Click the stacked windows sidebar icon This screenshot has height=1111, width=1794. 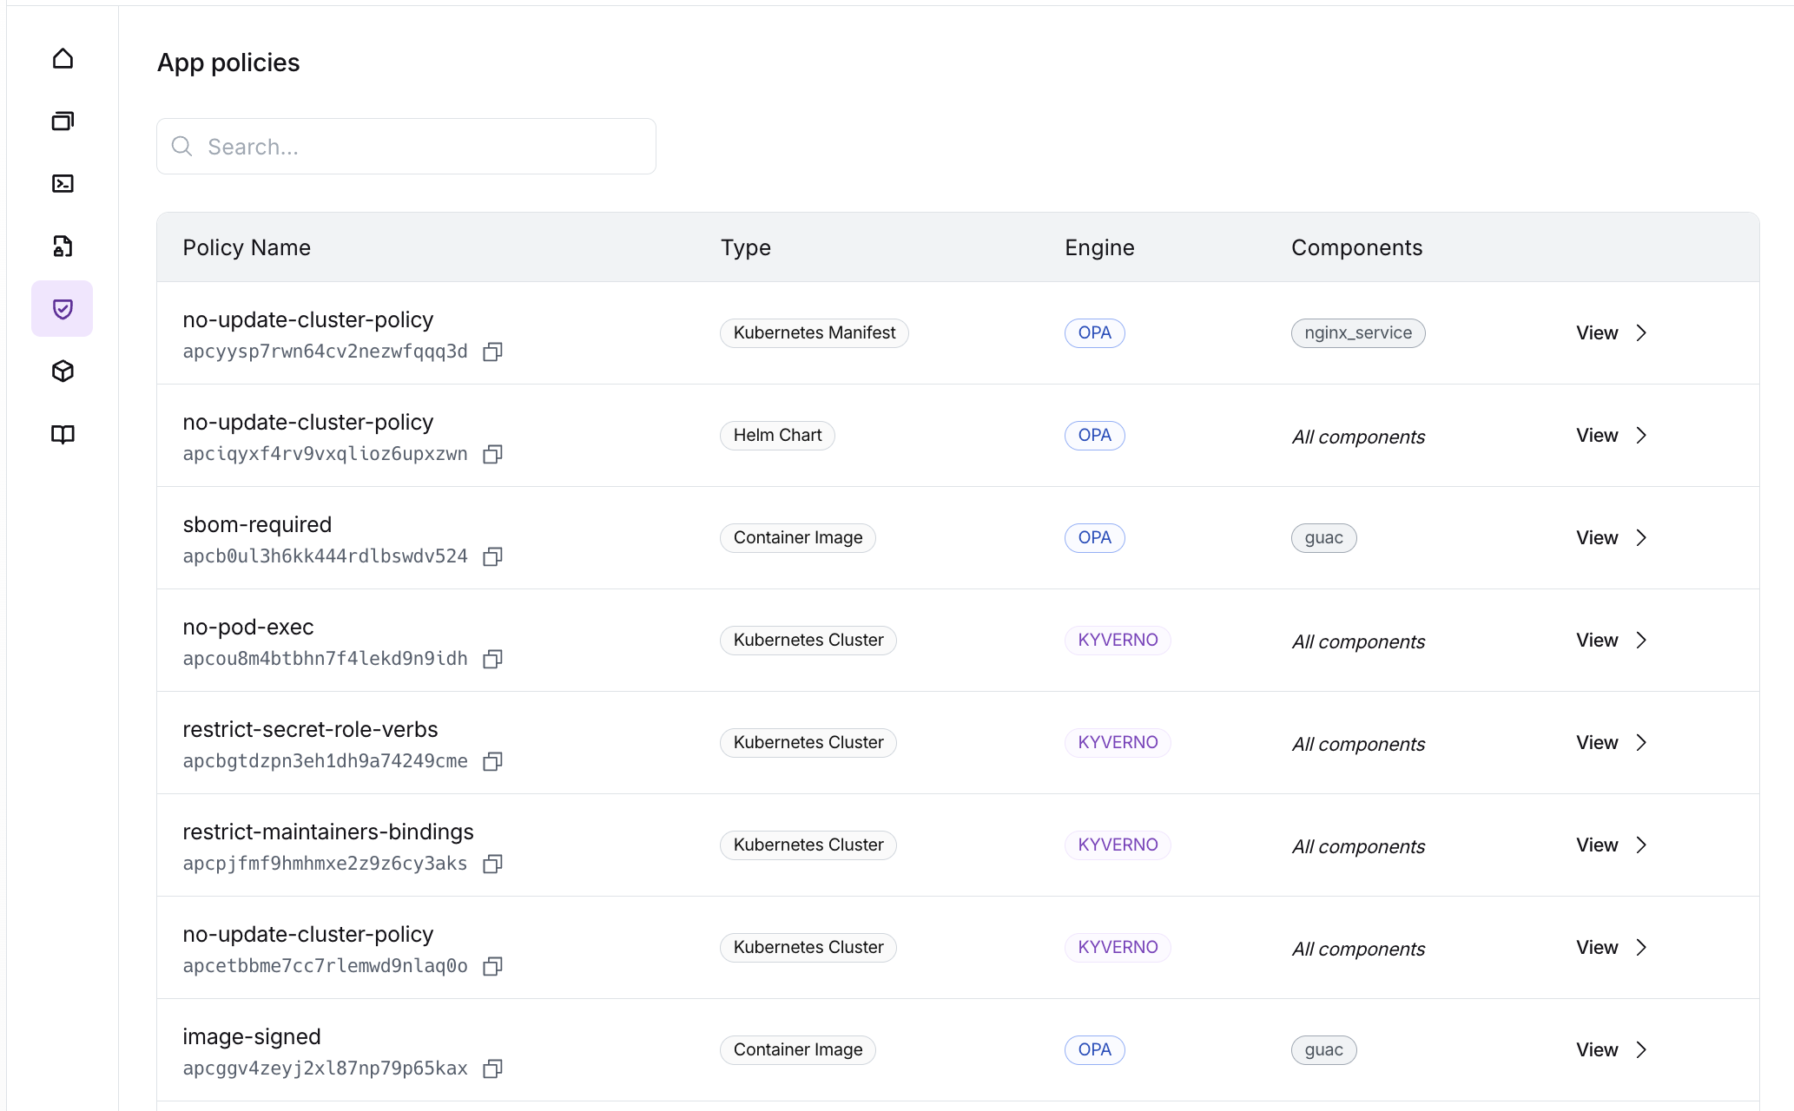(x=63, y=122)
